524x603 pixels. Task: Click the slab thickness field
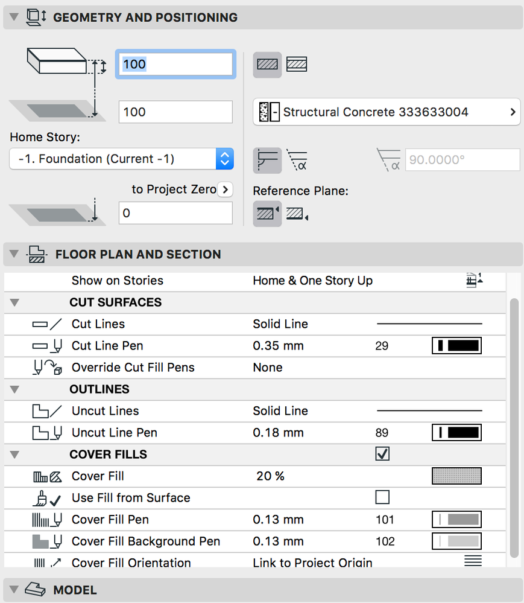click(x=175, y=64)
